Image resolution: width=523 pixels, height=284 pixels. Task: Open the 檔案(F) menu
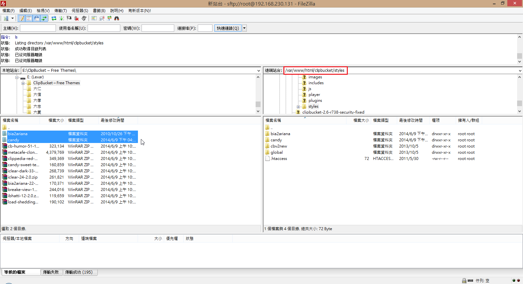(x=8, y=11)
